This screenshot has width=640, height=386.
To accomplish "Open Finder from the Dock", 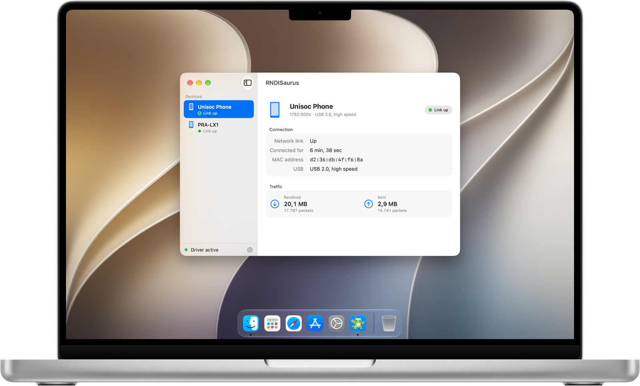I will [251, 323].
